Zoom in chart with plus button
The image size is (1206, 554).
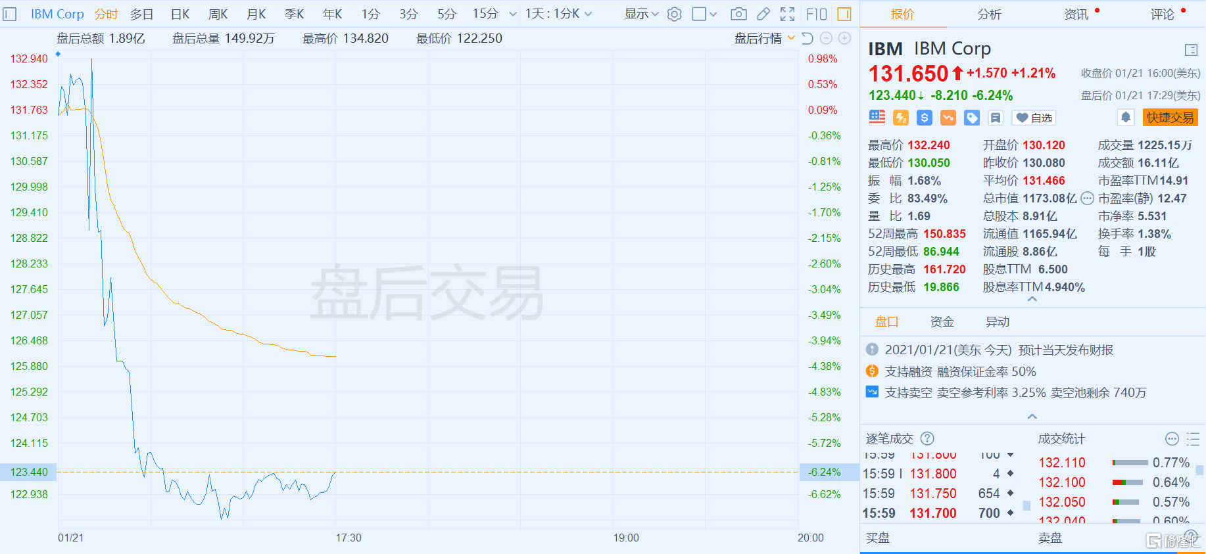(845, 39)
